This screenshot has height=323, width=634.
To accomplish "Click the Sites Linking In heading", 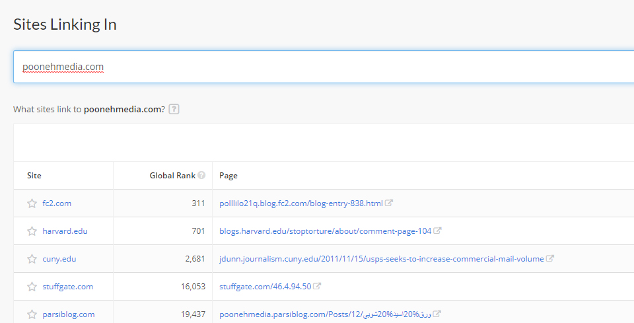I will click(x=65, y=24).
